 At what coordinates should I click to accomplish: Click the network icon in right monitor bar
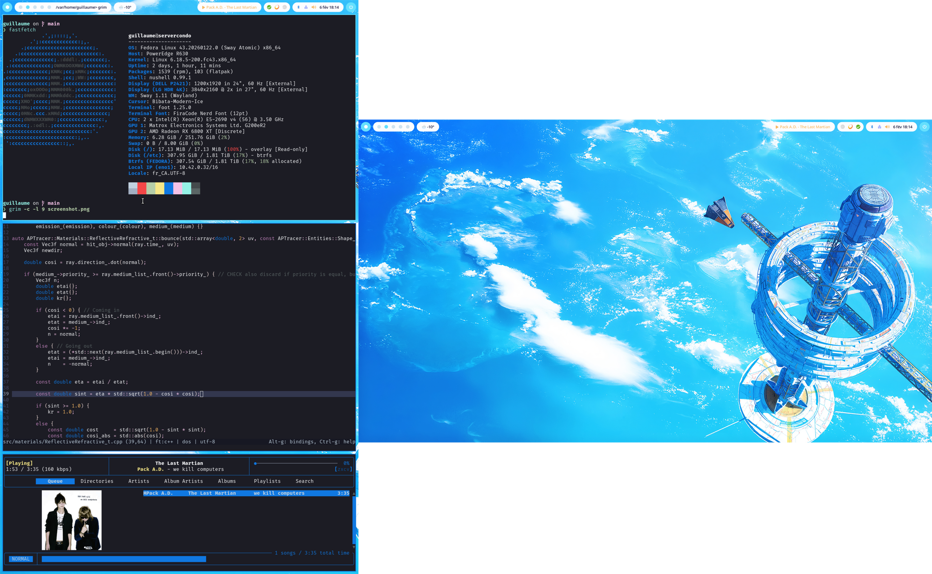[x=879, y=127]
